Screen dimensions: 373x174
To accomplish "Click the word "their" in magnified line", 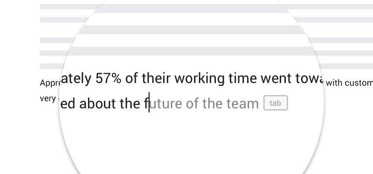I will [x=156, y=78].
